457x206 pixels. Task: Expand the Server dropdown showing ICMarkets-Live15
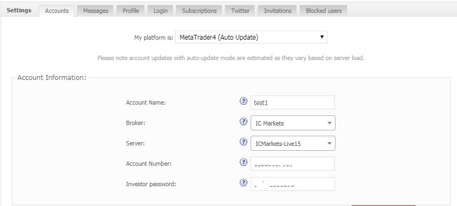(x=293, y=143)
